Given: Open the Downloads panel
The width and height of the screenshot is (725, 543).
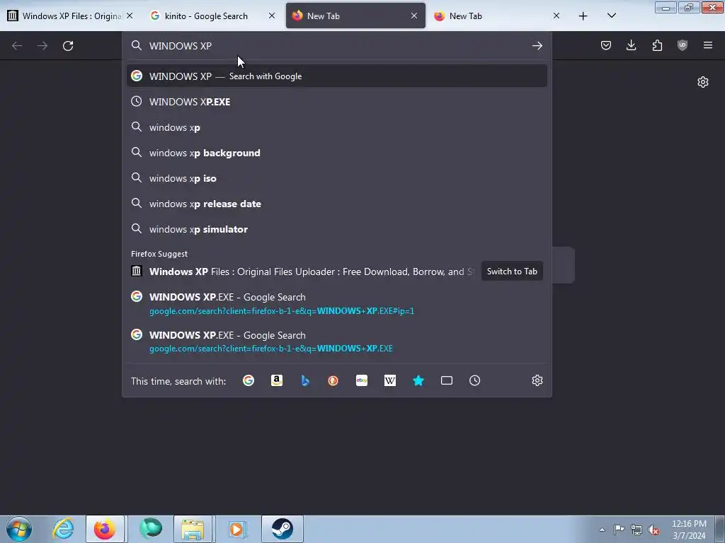Looking at the screenshot, I should (x=631, y=45).
